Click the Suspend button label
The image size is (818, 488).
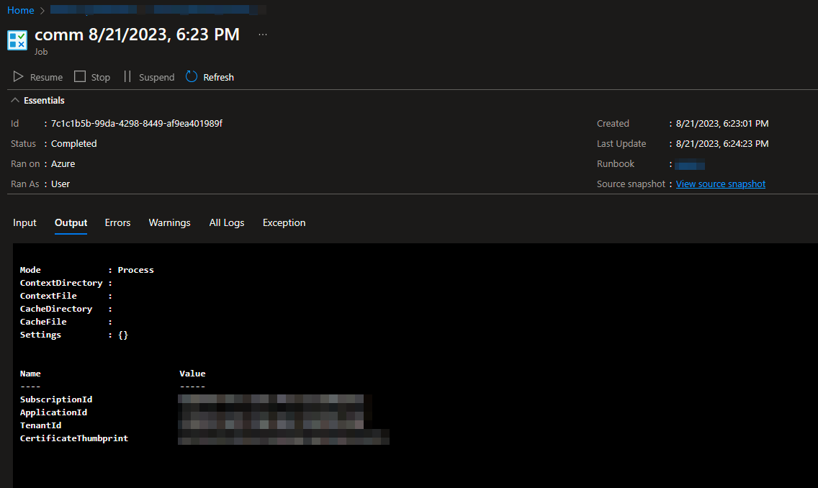pyautogui.click(x=156, y=77)
